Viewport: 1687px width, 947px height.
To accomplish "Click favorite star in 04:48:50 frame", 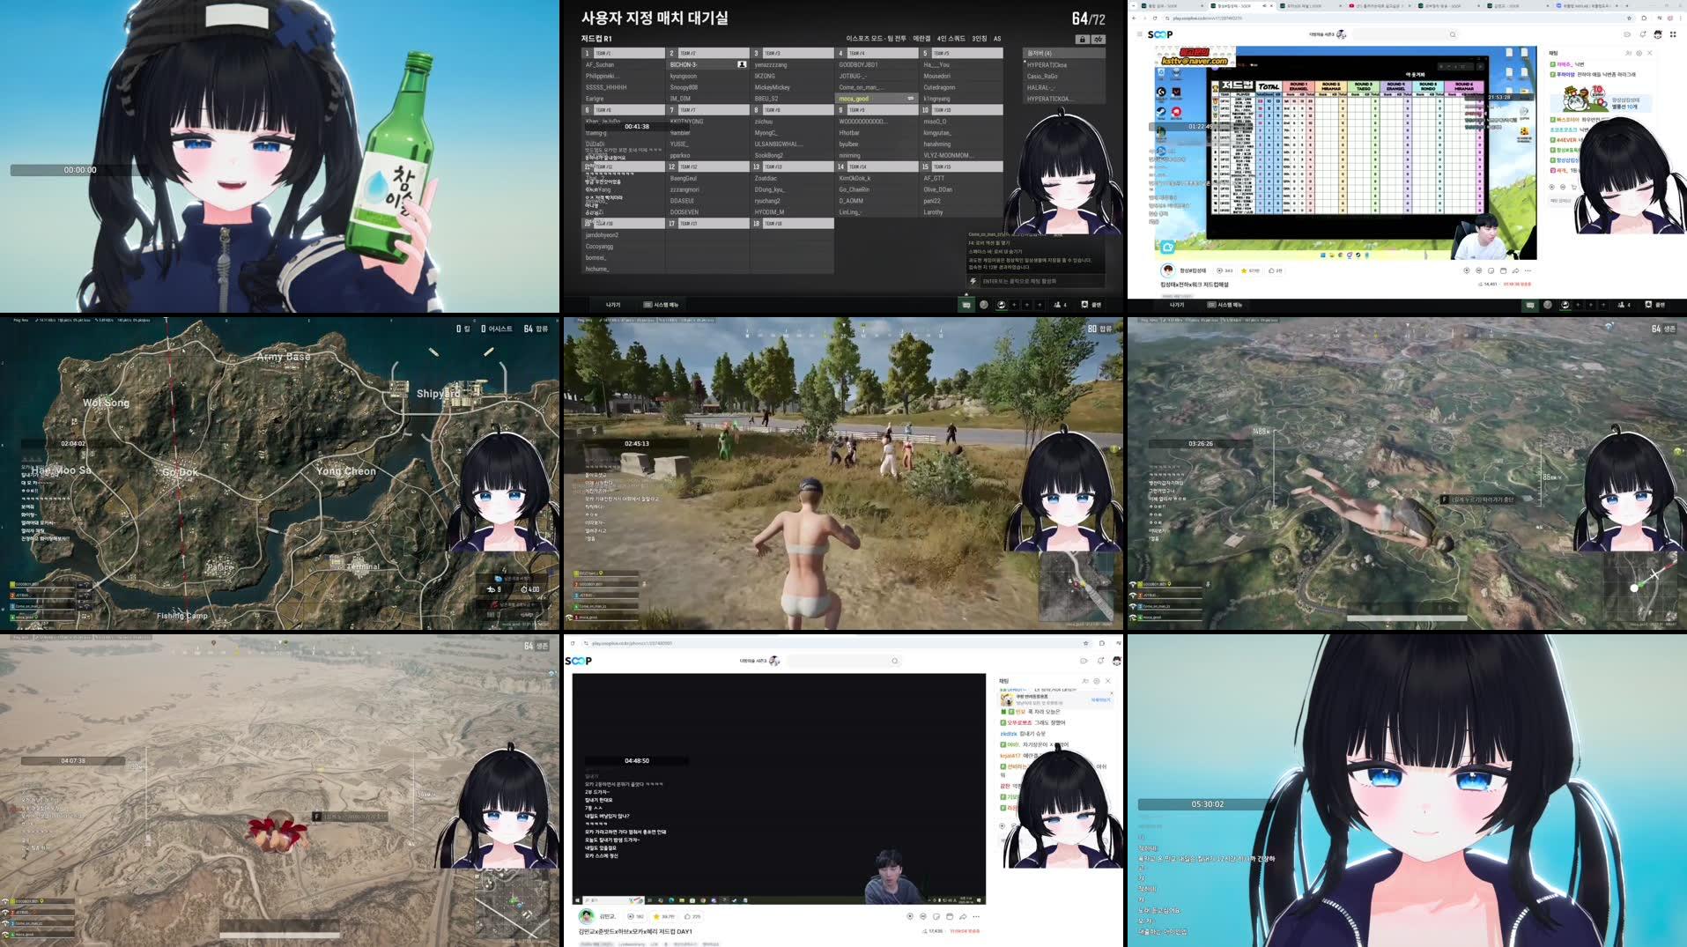I will coord(655,916).
